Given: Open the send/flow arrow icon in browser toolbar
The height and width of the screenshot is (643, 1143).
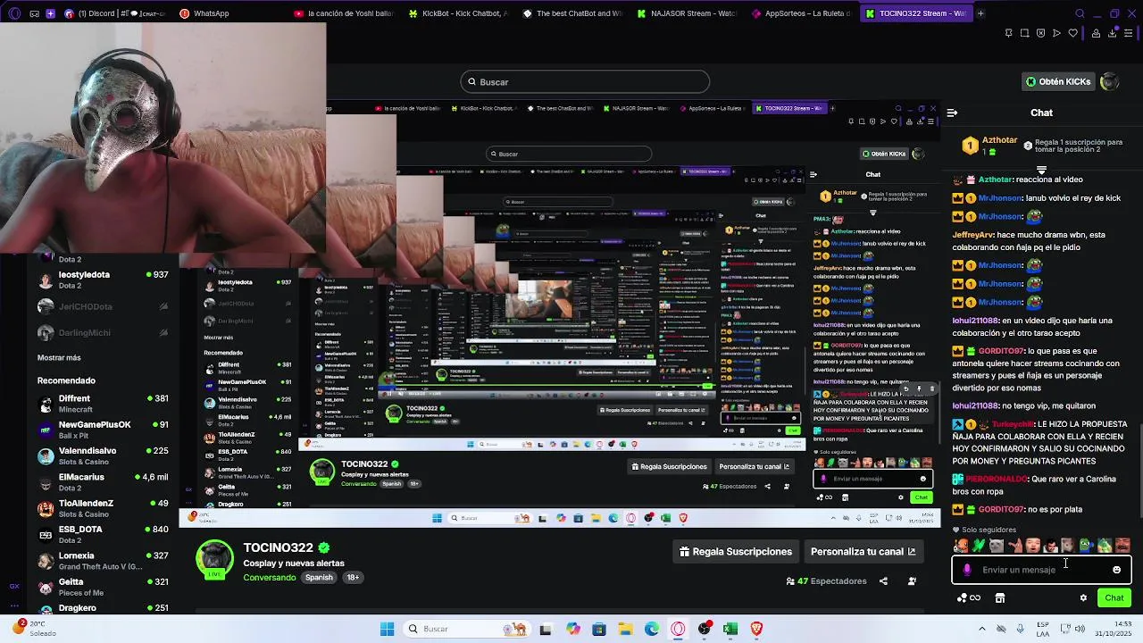Looking at the screenshot, I should click(x=1056, y=33).
